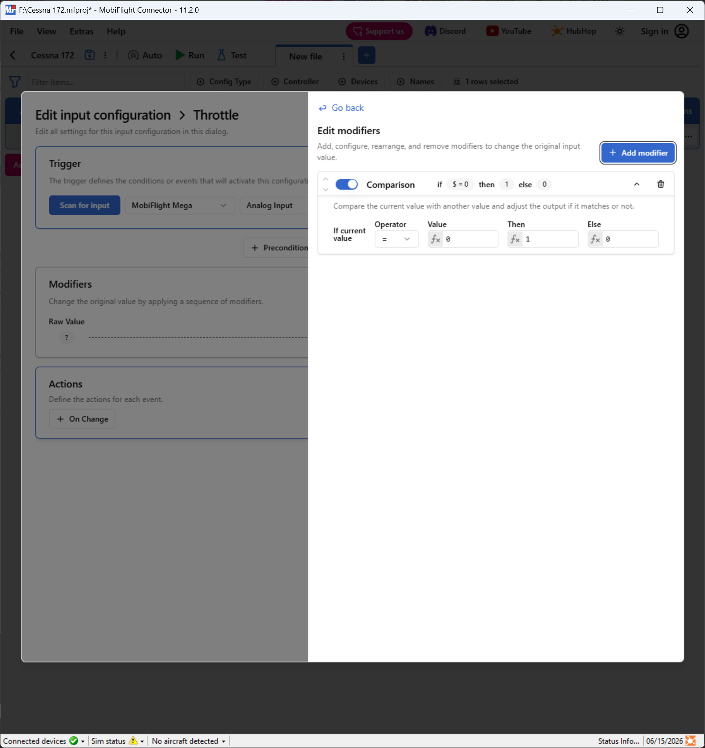Select the New file tab
The width and height of the screenshot is (705, 748).
[x=306, y=56]
